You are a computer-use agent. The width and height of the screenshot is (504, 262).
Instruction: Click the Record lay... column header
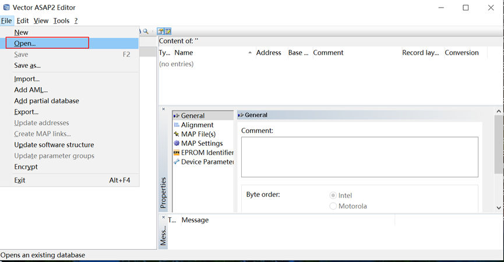(x=422, y=53)
